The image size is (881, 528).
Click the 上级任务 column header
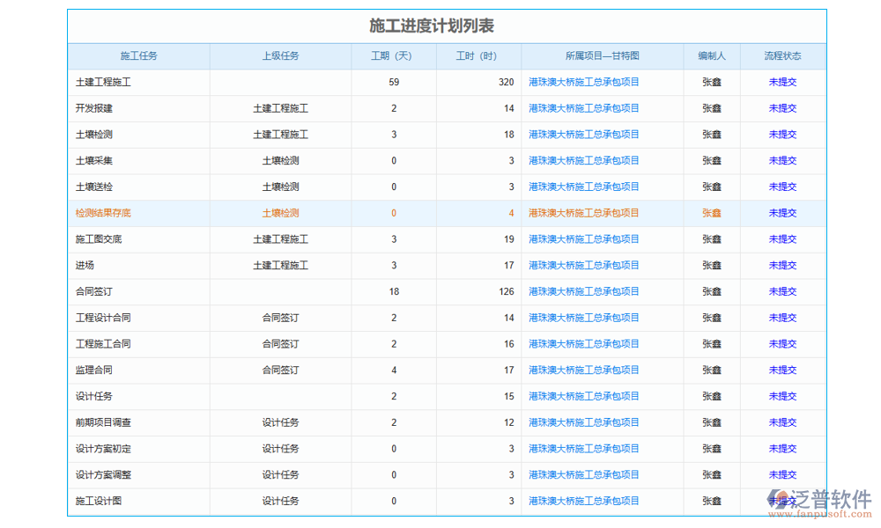coord(280,56)
